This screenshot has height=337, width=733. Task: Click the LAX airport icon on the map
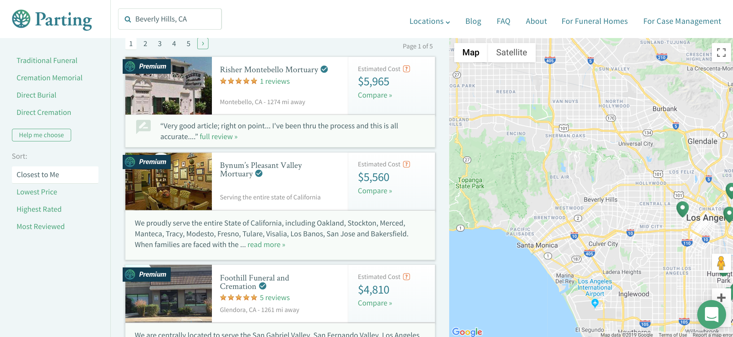pyautogui.click(x=595, y=303)
